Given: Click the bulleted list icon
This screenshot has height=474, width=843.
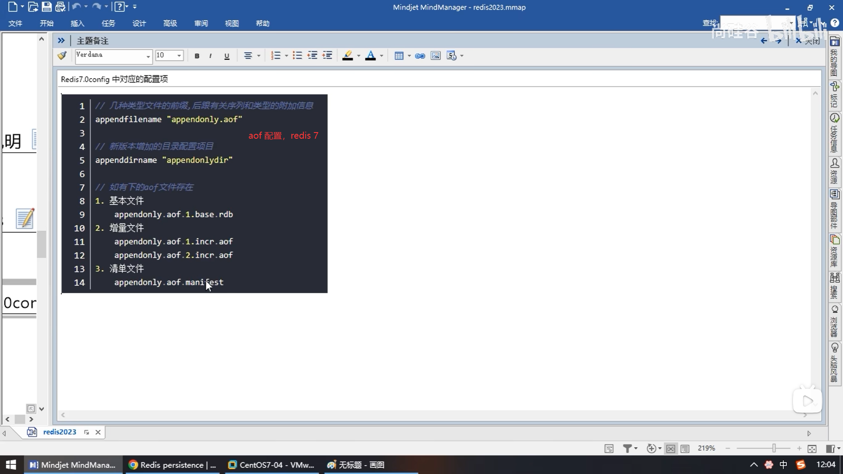Looking at the screenshot, I should (297, 56).
